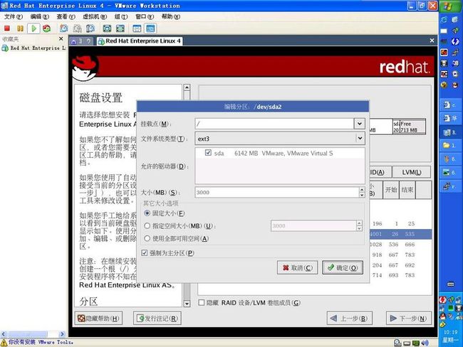Click the QQ penguin tray icon
Image resolution: width=463 pixels, height=347 pixels.
[442, 316]
